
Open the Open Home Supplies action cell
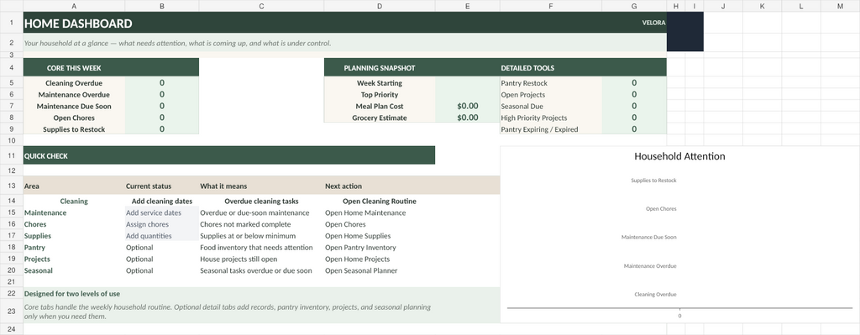click(x=380, y=236)
